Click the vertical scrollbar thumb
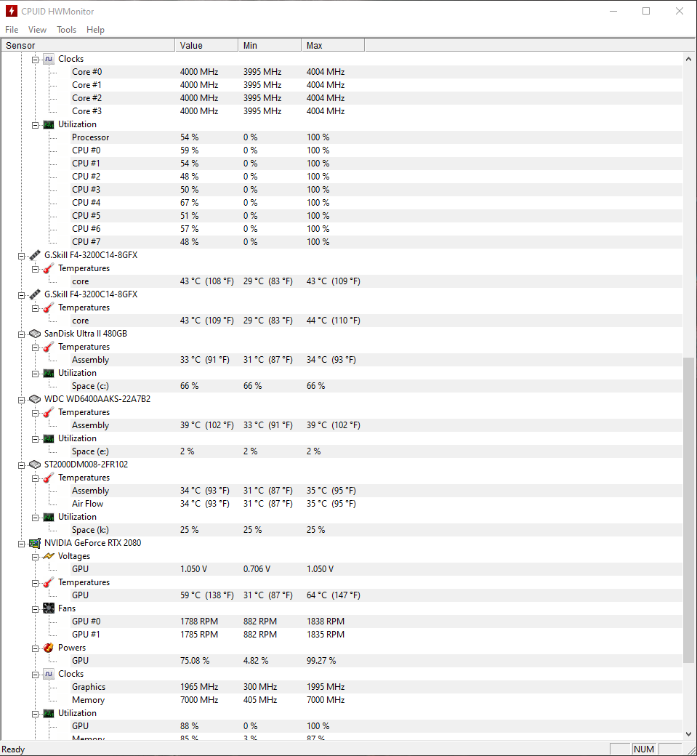697x756 pixels. 688,510
